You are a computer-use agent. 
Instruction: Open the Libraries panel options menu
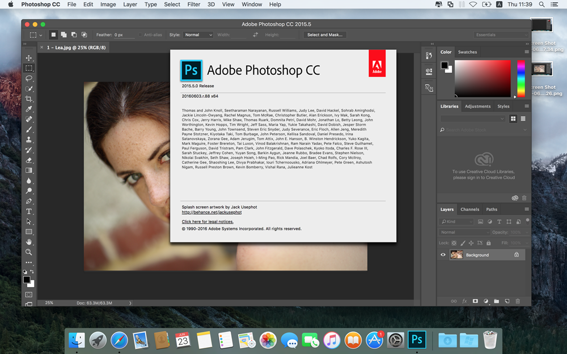point(527,106)
